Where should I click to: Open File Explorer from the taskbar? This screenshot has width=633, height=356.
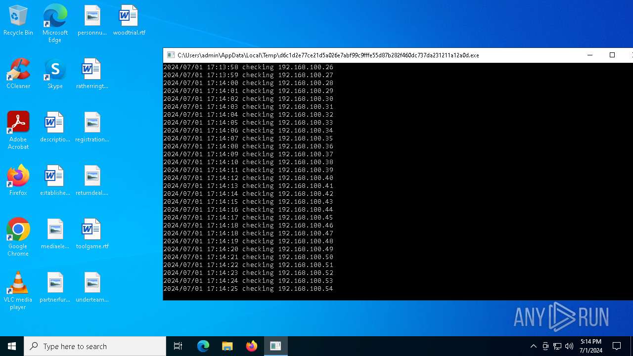227,346
